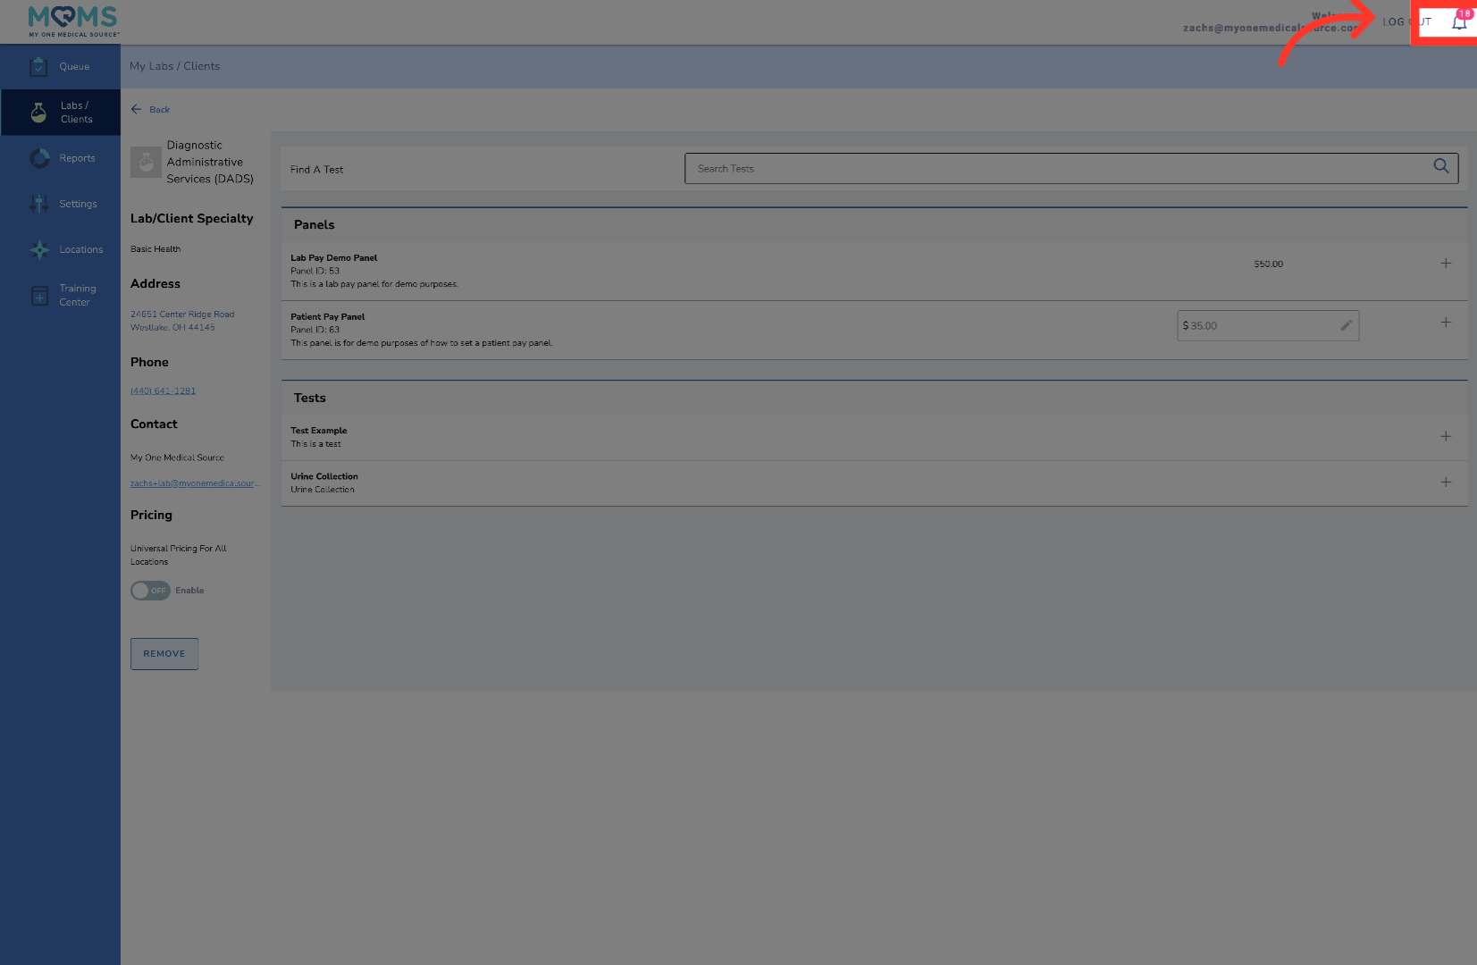Select the Labs/Clients flask icon
Image resolution: width=1477 pixels, height=965 pixels.
(x=38, y=112)
